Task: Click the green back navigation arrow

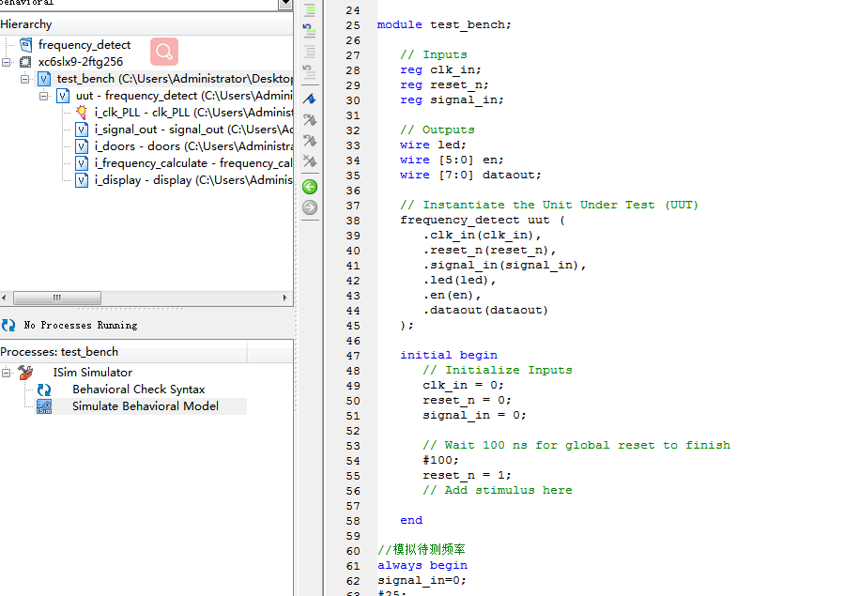Action: 310,187
